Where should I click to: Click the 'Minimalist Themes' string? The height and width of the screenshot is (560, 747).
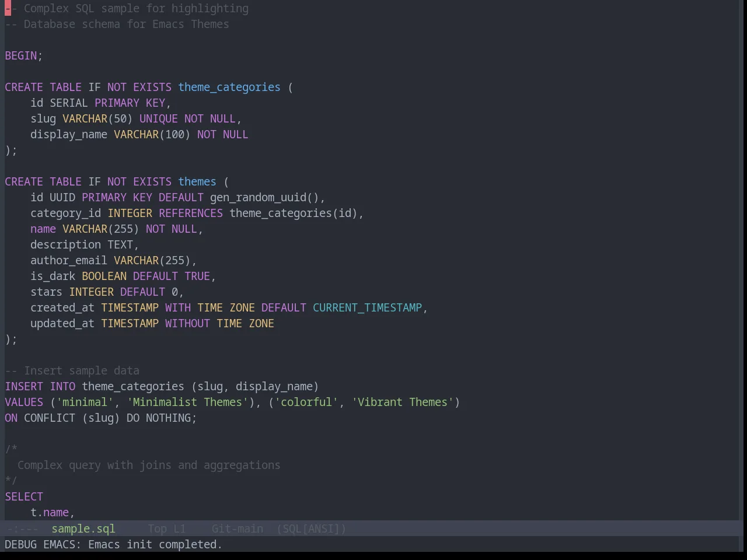188,402
